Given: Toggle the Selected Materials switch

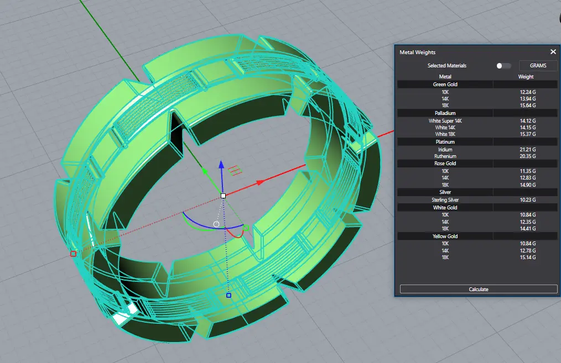Looking at the screenshot, I should pyautogui.click(x=503, y=66).
